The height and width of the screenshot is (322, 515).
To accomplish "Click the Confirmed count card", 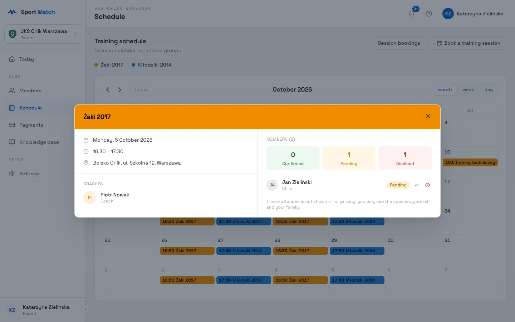I will tap(293, 158).
